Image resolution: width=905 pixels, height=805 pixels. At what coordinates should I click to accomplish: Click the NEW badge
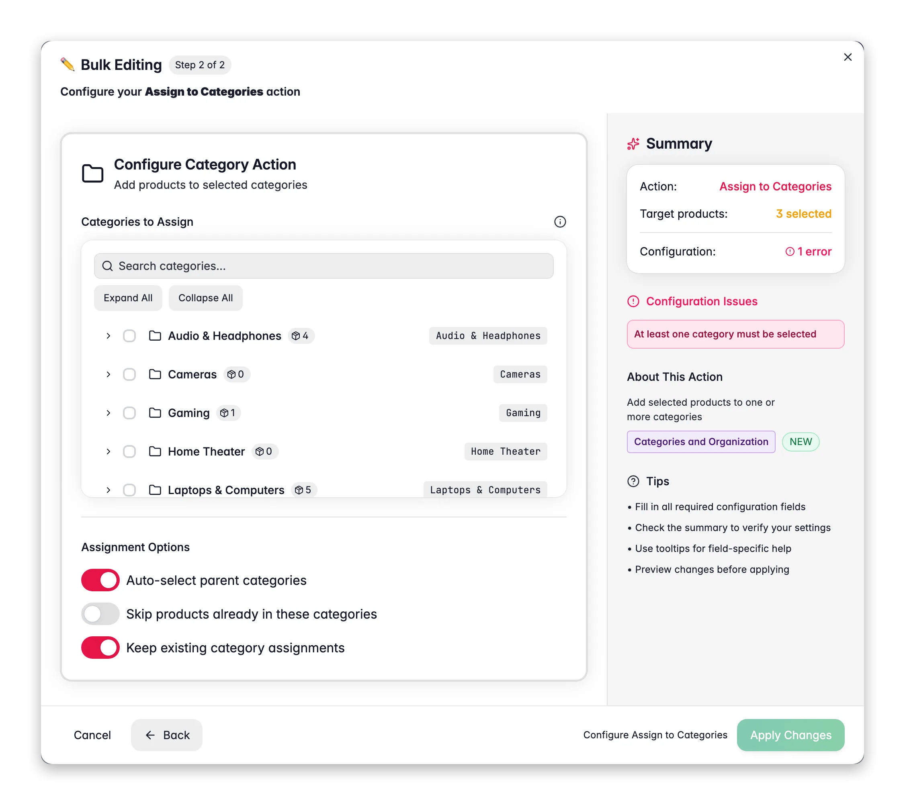(801, 442)
